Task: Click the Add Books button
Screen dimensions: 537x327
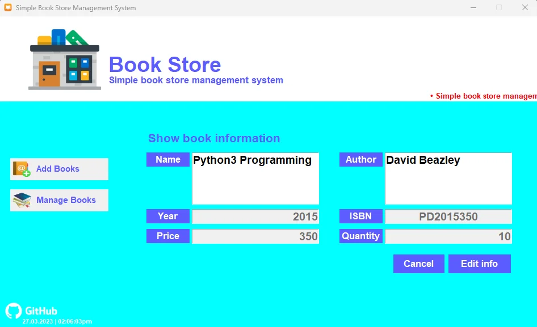Action: [x=59, y=169]
